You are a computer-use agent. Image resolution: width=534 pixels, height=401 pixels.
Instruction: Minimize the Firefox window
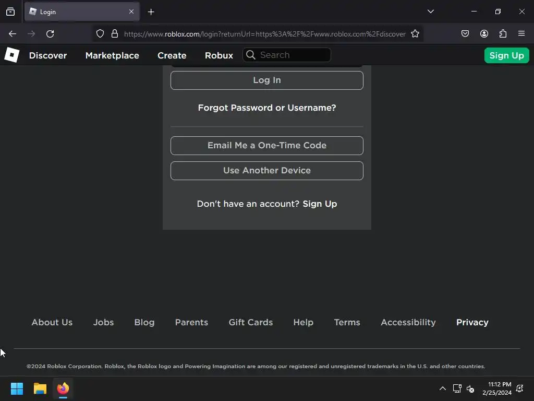coord(474,11)
